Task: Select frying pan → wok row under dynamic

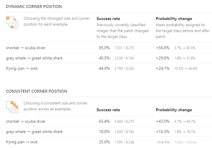Action: [22, 68]
